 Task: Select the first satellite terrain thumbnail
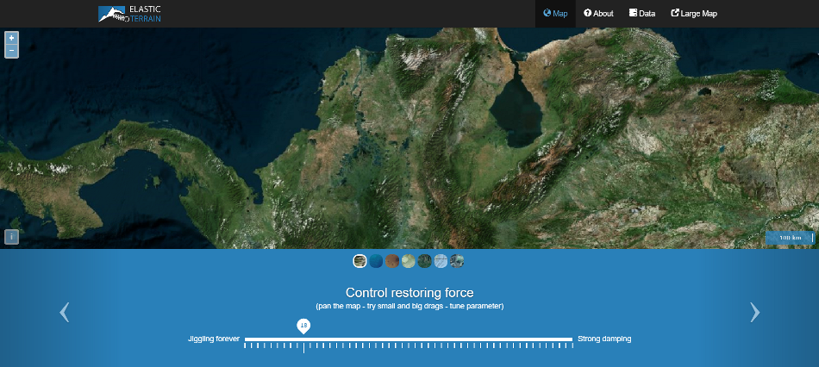(x=360, y=261)
